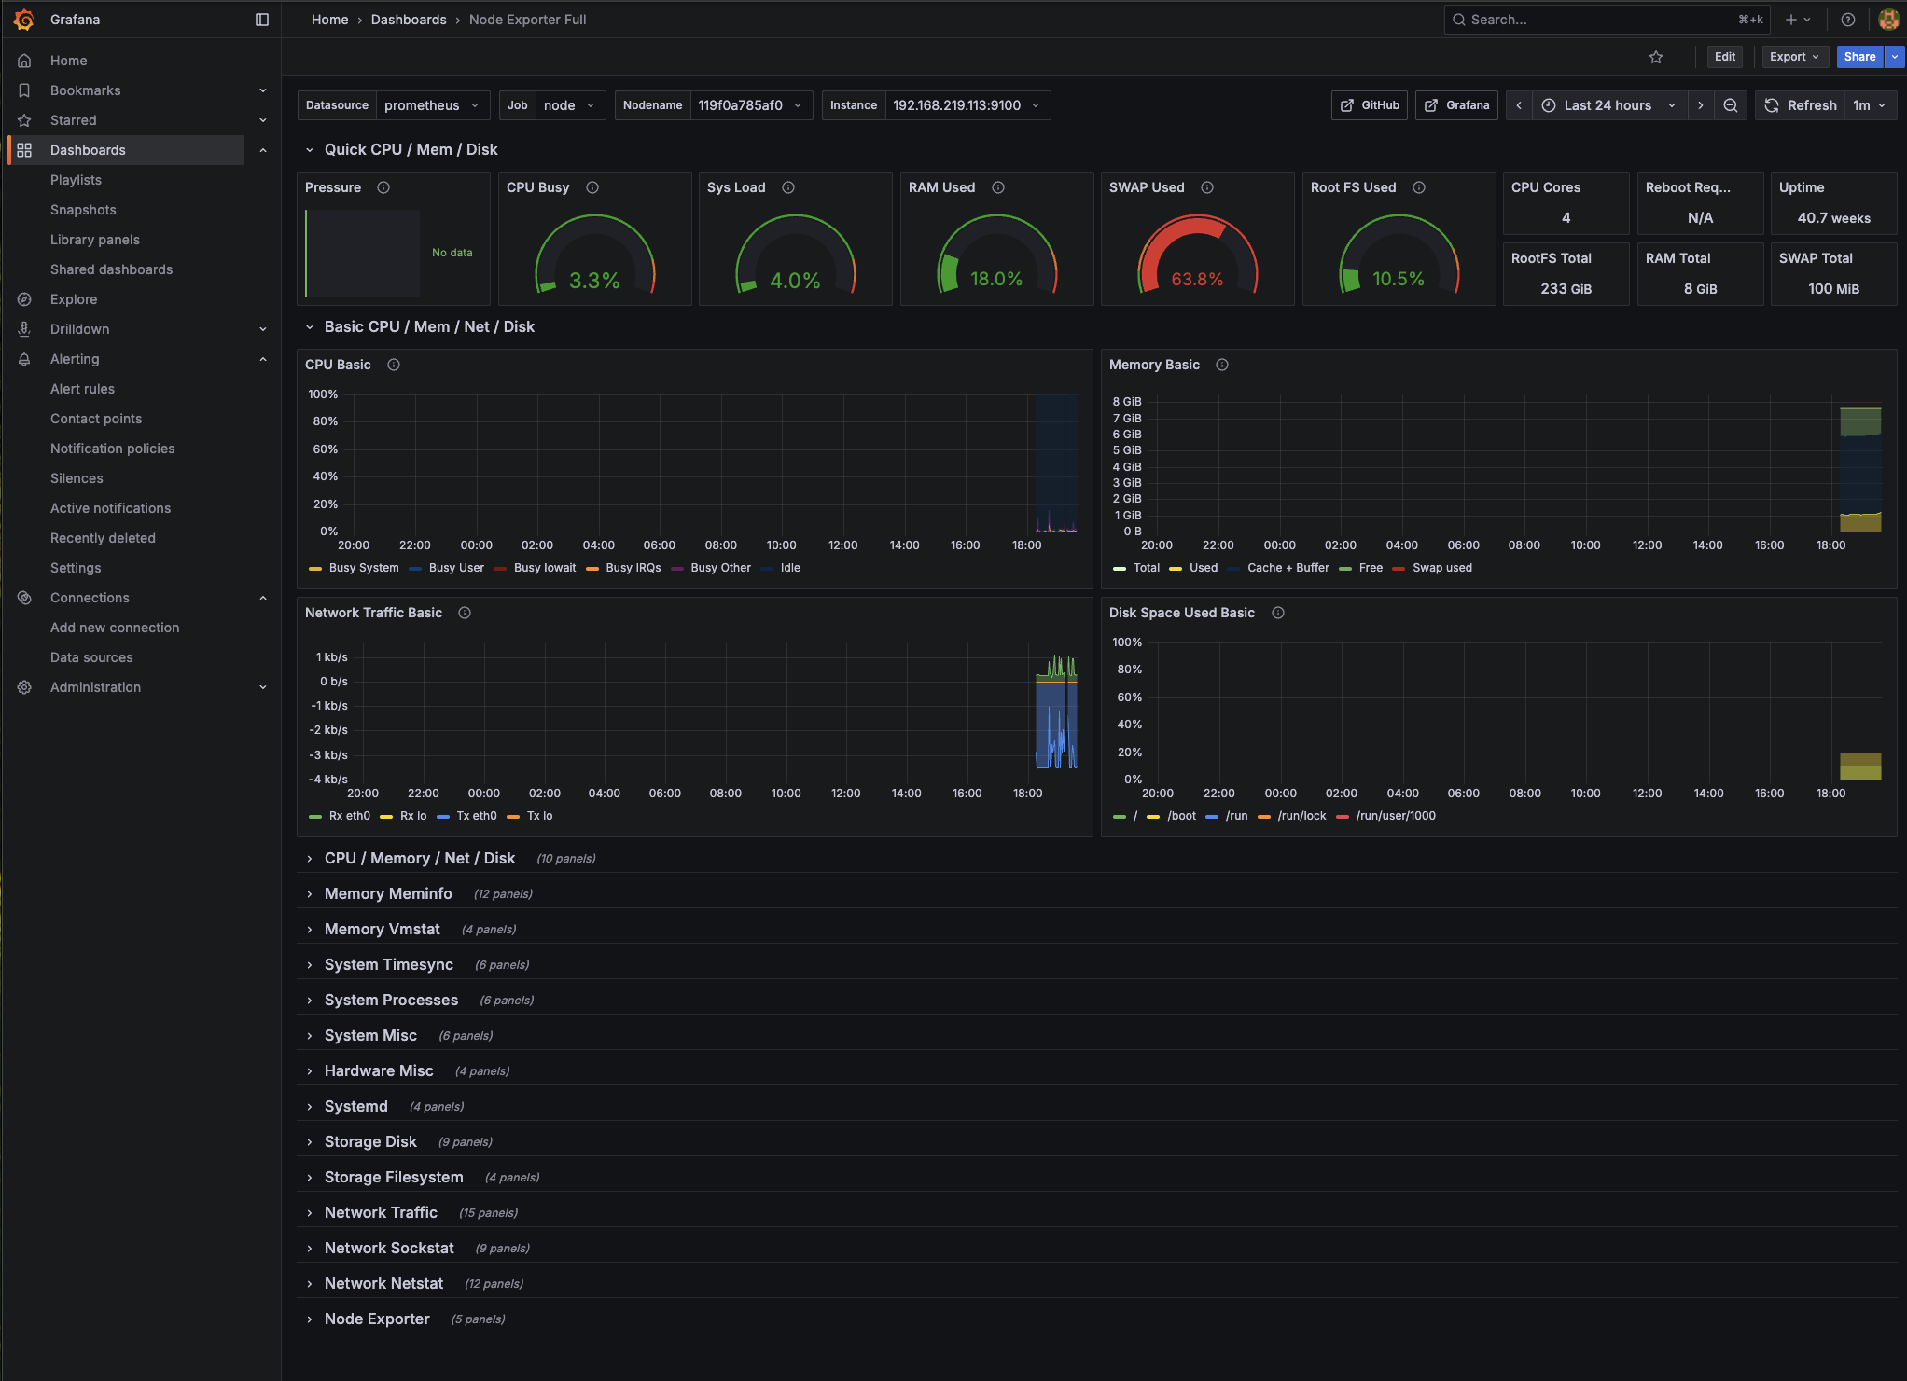Viewport: 1907px width, 1381px height.
Task: Click the star icon to favorite dashboard
Action: pyautogui.click(x=1656, y=57)
